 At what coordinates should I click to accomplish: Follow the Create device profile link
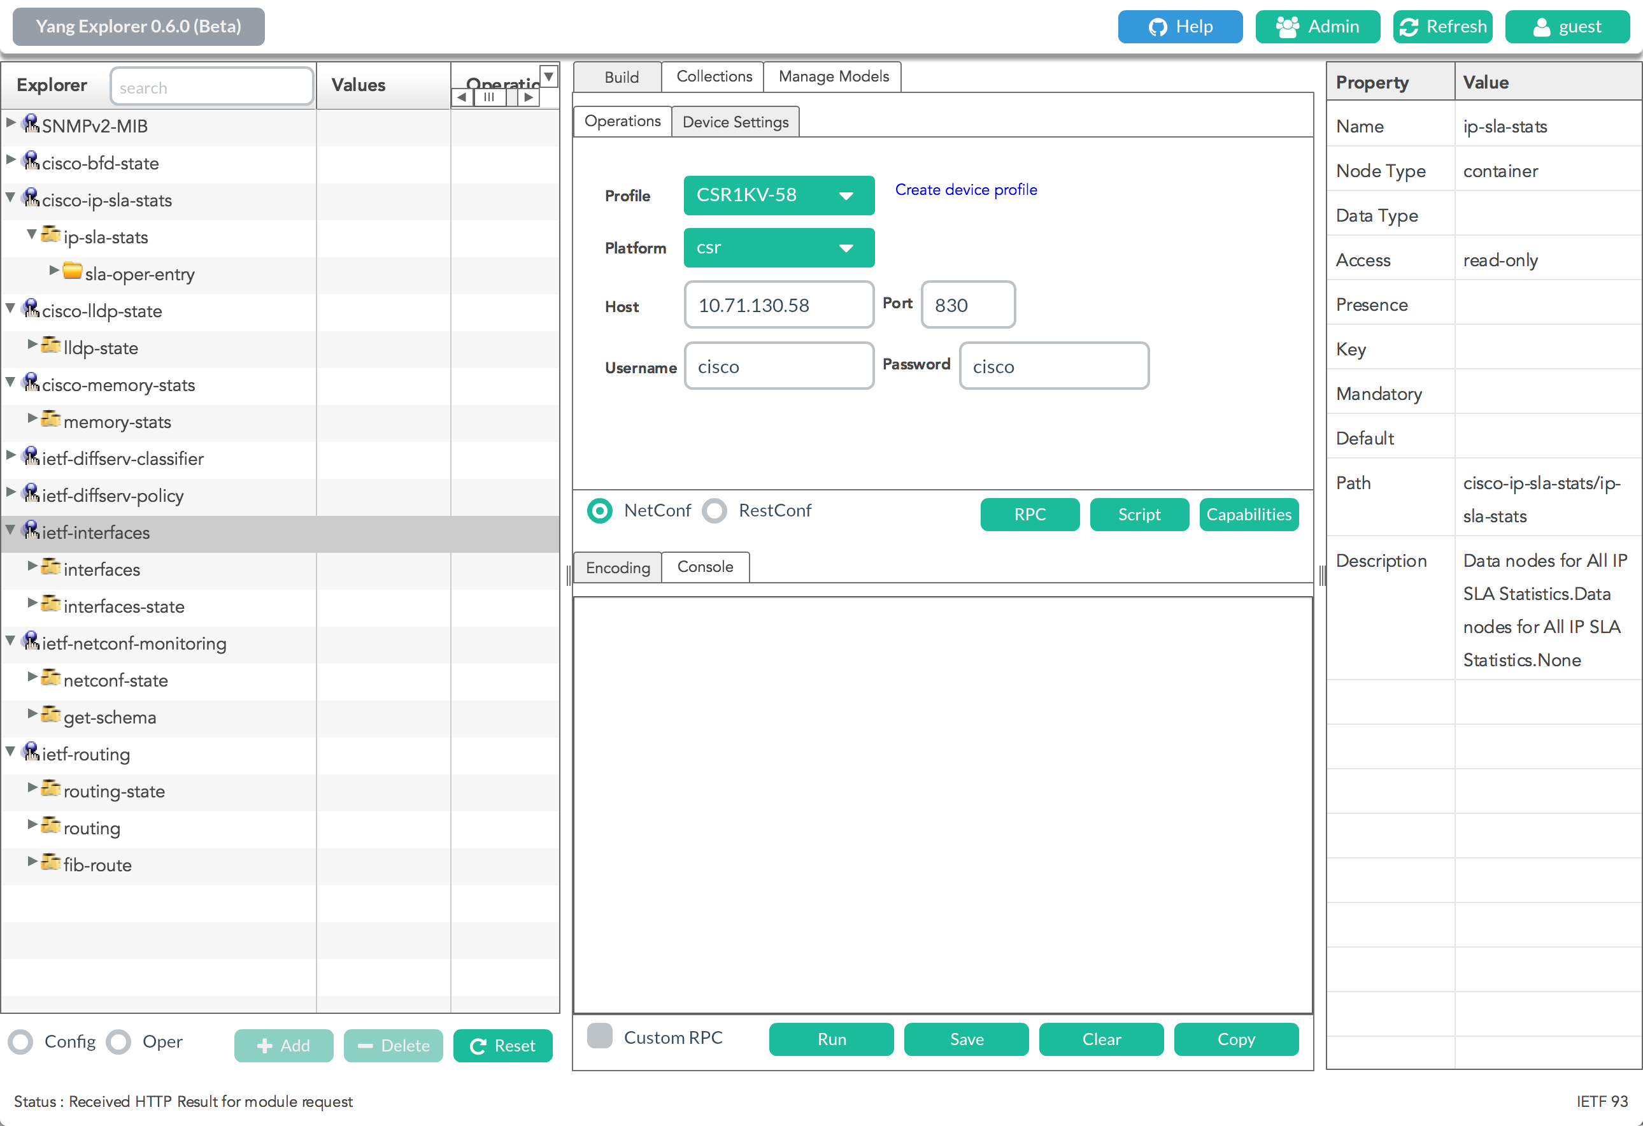point(965,189)
